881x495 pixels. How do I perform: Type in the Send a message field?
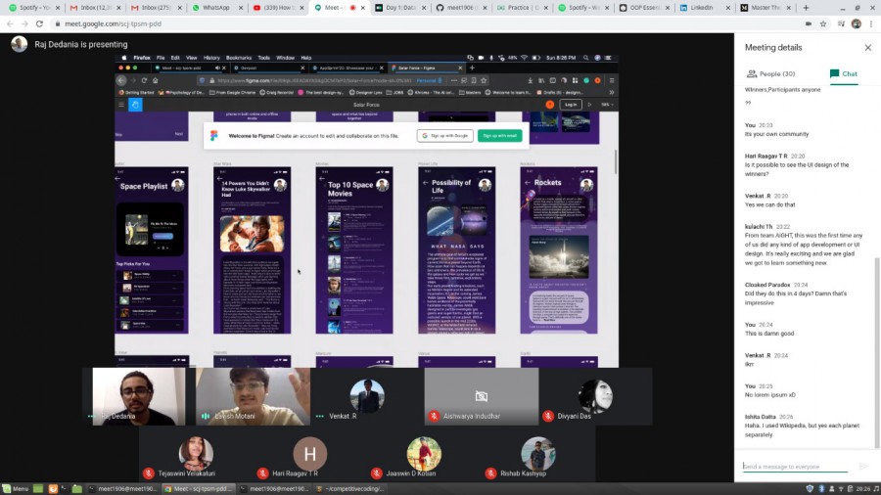(795, 467)
